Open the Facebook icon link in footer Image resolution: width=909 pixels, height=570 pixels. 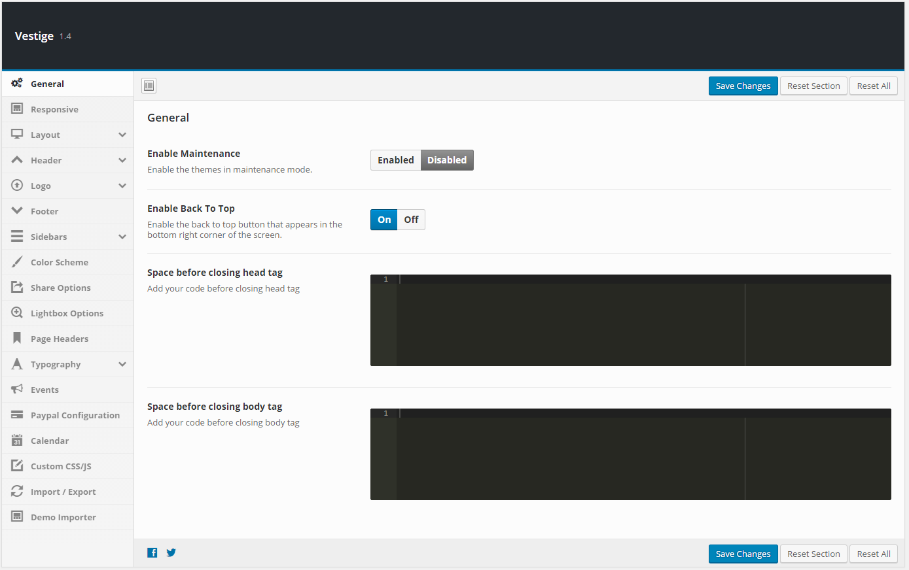click(x=152, y=553)
